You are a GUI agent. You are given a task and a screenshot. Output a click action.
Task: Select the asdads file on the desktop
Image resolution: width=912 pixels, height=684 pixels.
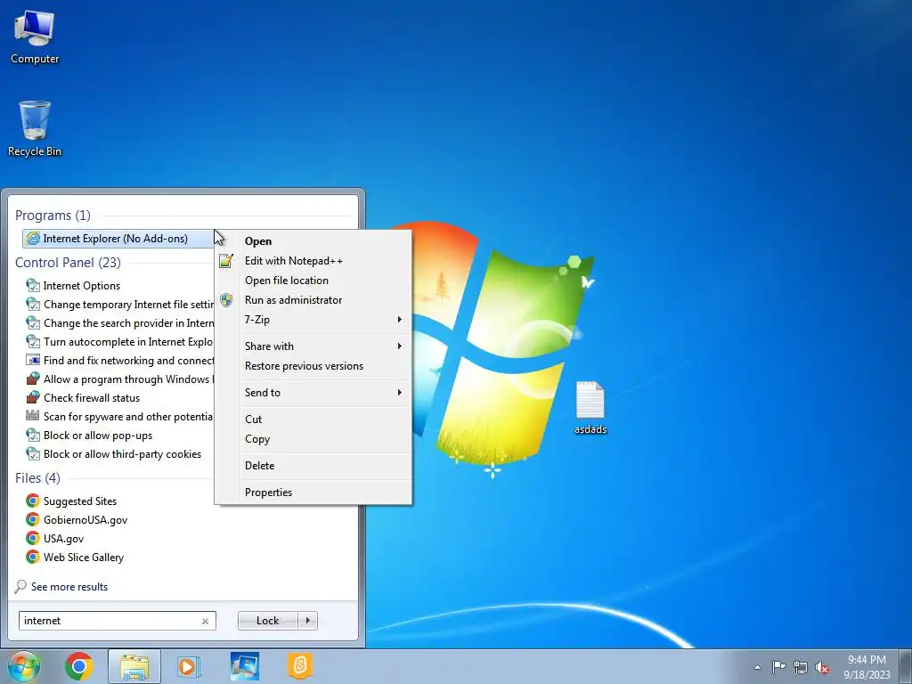(x=590, y=408)
